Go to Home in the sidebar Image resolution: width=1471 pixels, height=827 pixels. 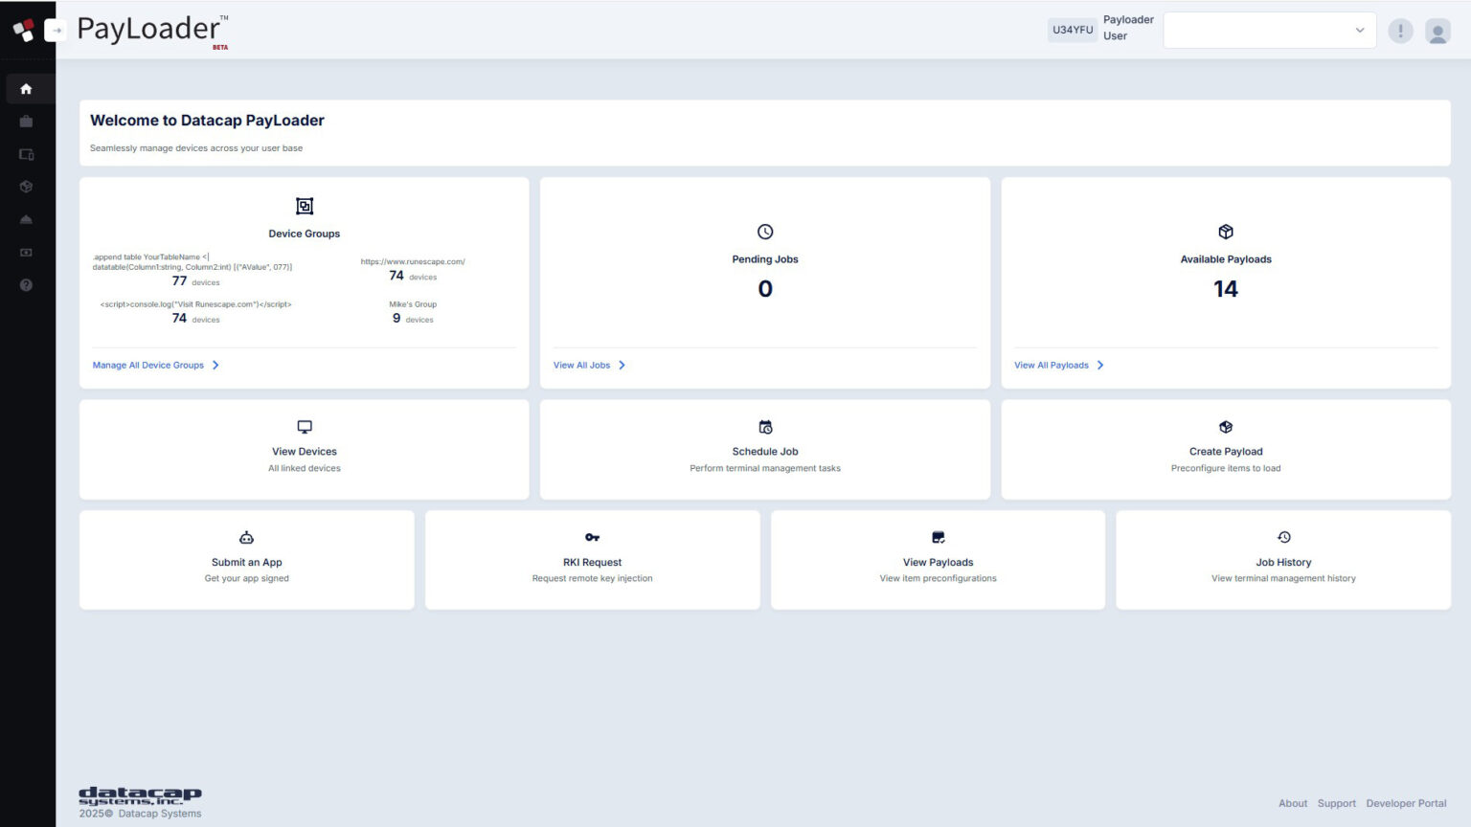point(26,89)
